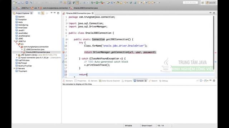The height and width of the screenshot is (128, 229).
Task: Click the src breadcrumb item
Action: (34, 8)
